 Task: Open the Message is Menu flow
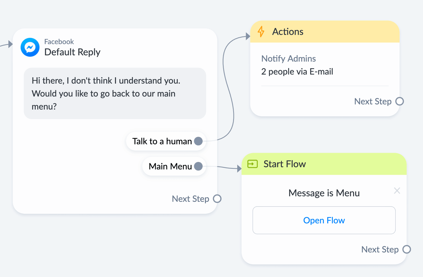point(324,220)
